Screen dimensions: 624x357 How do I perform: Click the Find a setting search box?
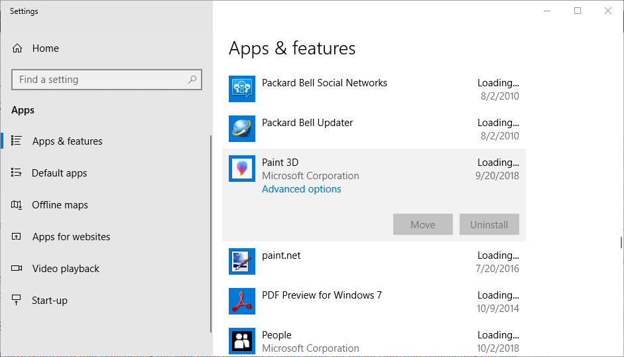tap(99, 80)
